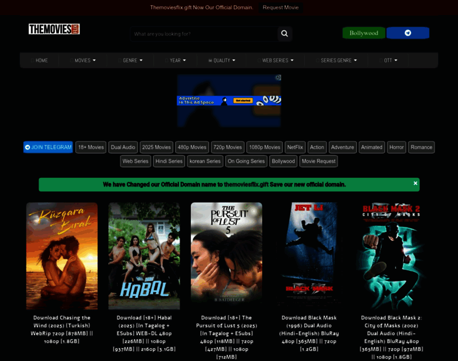Click 'Download [18+] Habal (2025)' title

pos(144,333)
